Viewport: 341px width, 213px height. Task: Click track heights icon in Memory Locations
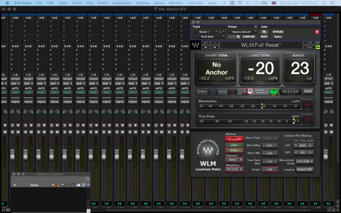click(x=78, y=185)
